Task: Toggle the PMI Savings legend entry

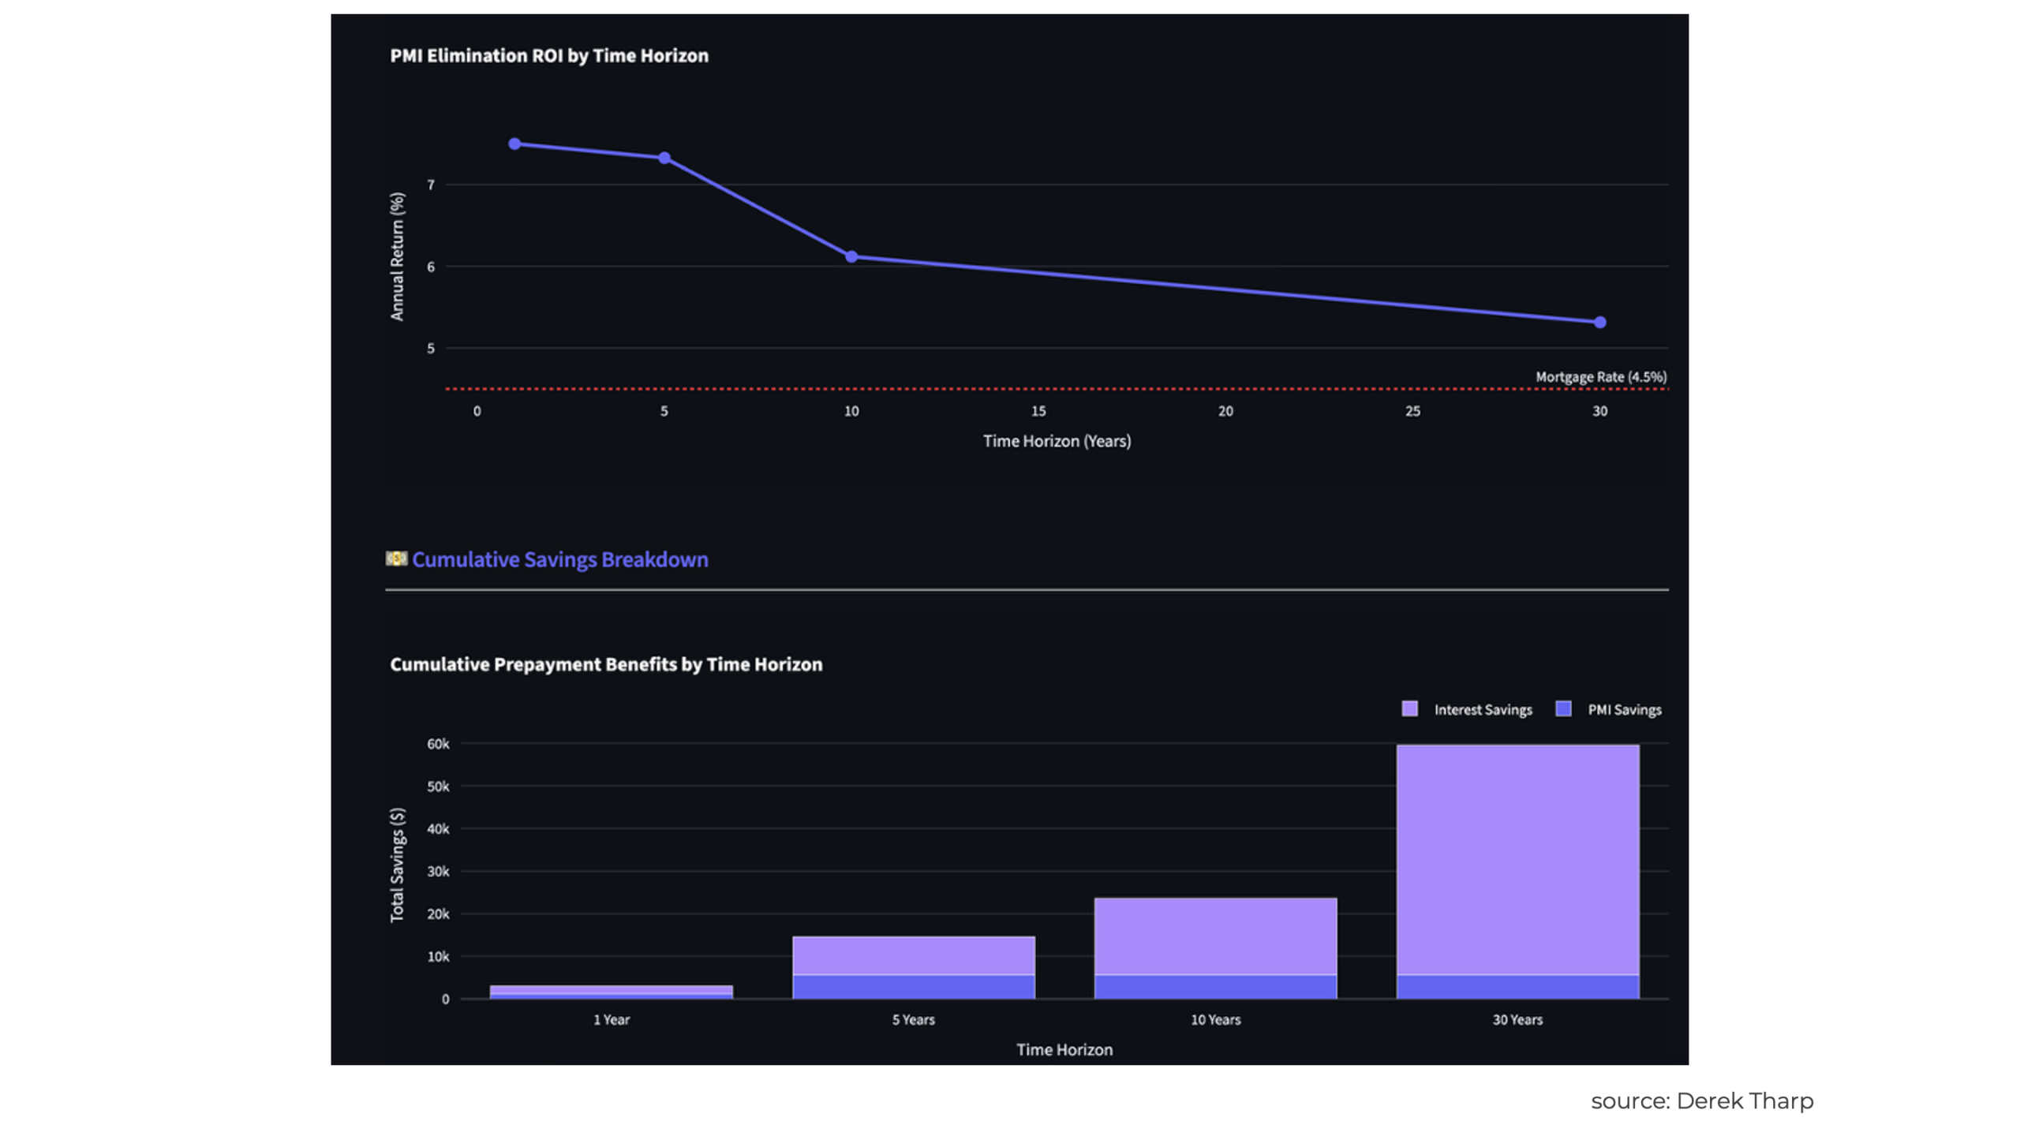Action: (1624, 709)
